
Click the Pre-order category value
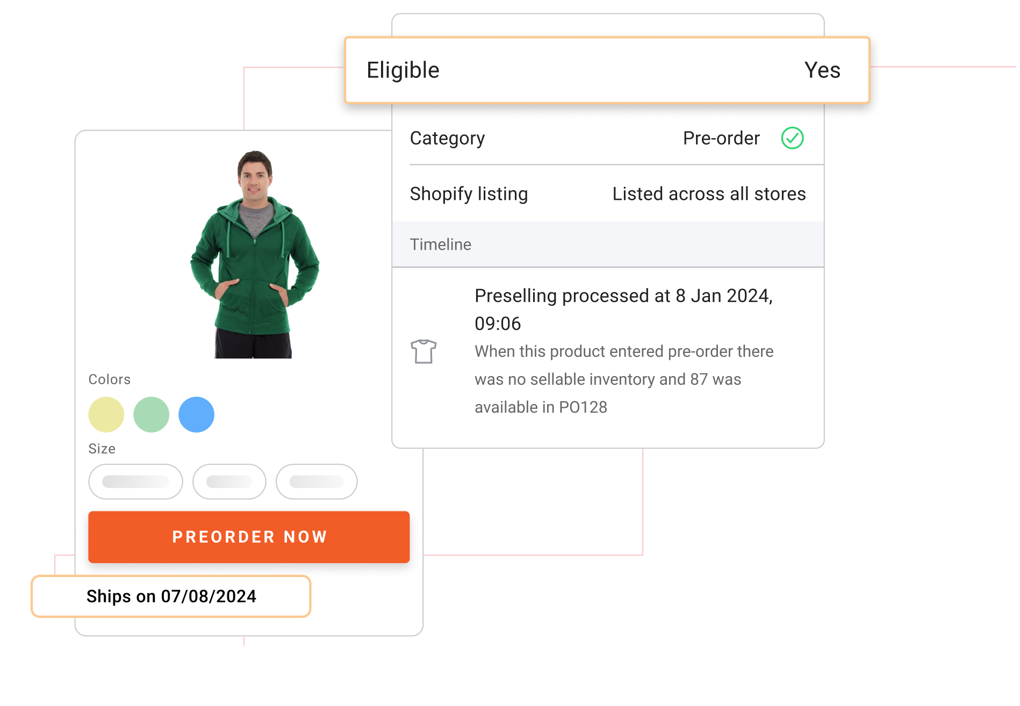(721, 139)
